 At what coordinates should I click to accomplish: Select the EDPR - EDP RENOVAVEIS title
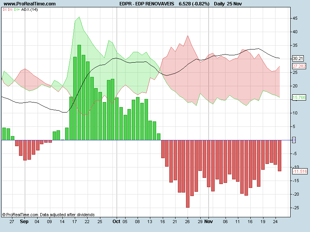147,4
